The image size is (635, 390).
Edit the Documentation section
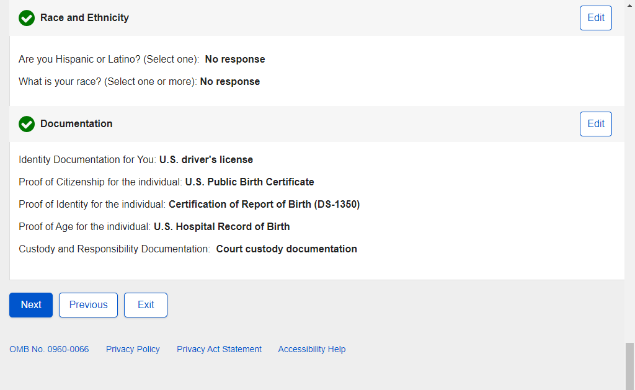595,124
